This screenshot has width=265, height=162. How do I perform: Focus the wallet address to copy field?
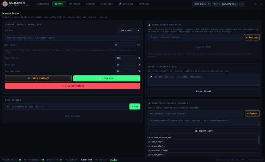66,107
